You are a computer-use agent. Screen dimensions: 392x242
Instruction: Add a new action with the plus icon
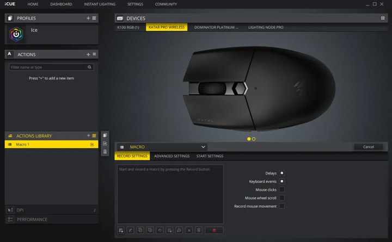[x=88, y=54]
